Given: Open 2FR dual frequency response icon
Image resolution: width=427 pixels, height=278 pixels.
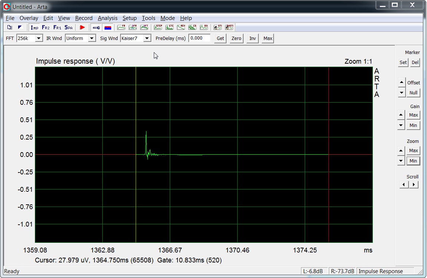Looking at the screenshot, I should 133,27.
